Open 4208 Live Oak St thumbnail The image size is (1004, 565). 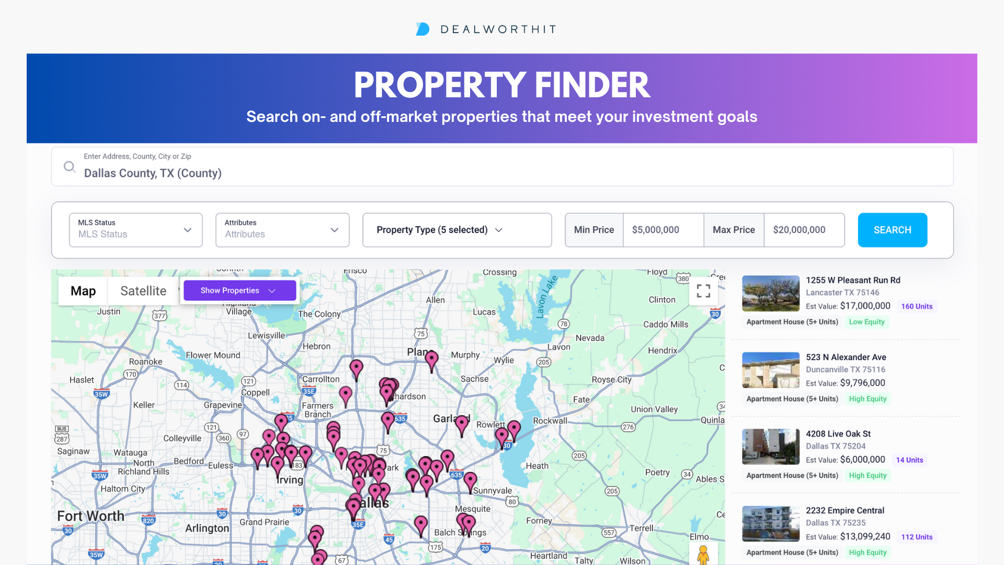coord(770,446)
